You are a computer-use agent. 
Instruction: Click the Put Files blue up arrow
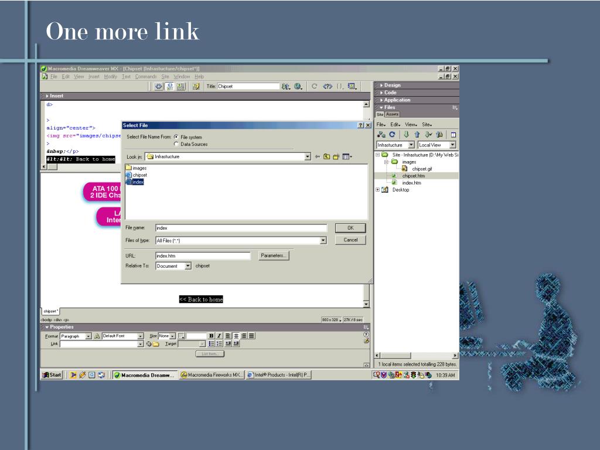[417, 135]
